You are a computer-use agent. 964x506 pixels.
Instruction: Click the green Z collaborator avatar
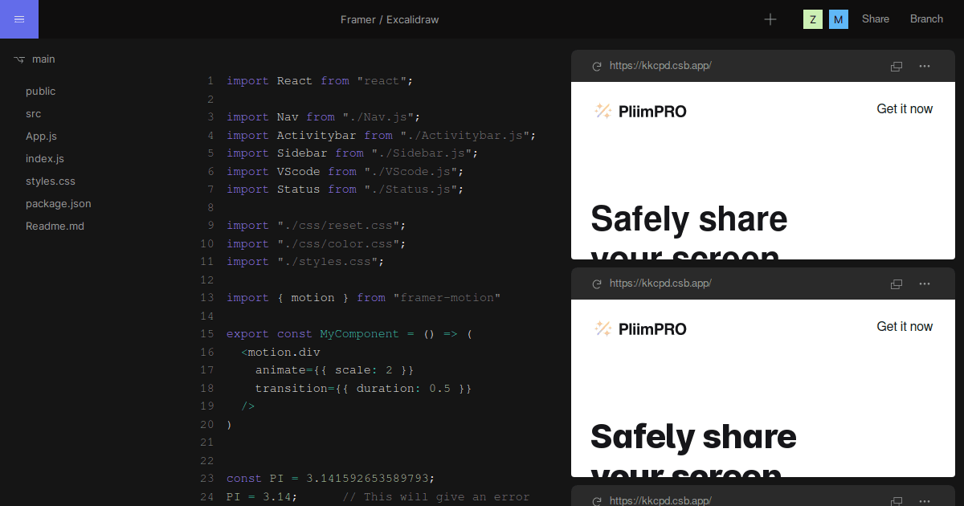pos(812,18)
